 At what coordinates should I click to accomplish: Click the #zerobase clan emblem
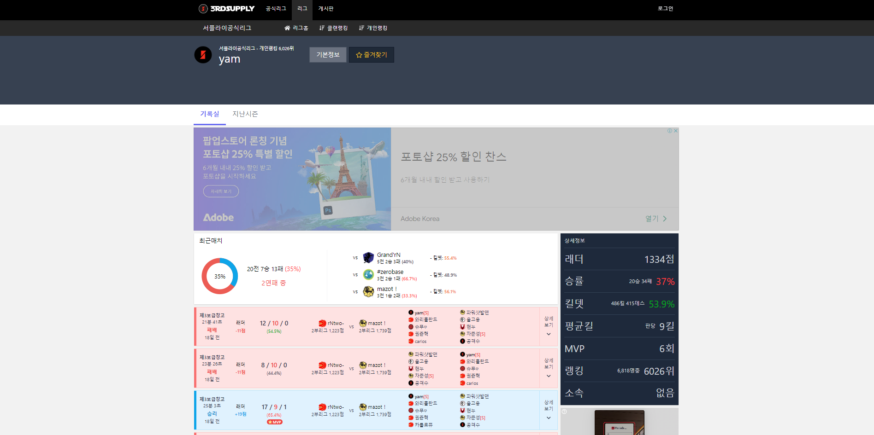368,275
